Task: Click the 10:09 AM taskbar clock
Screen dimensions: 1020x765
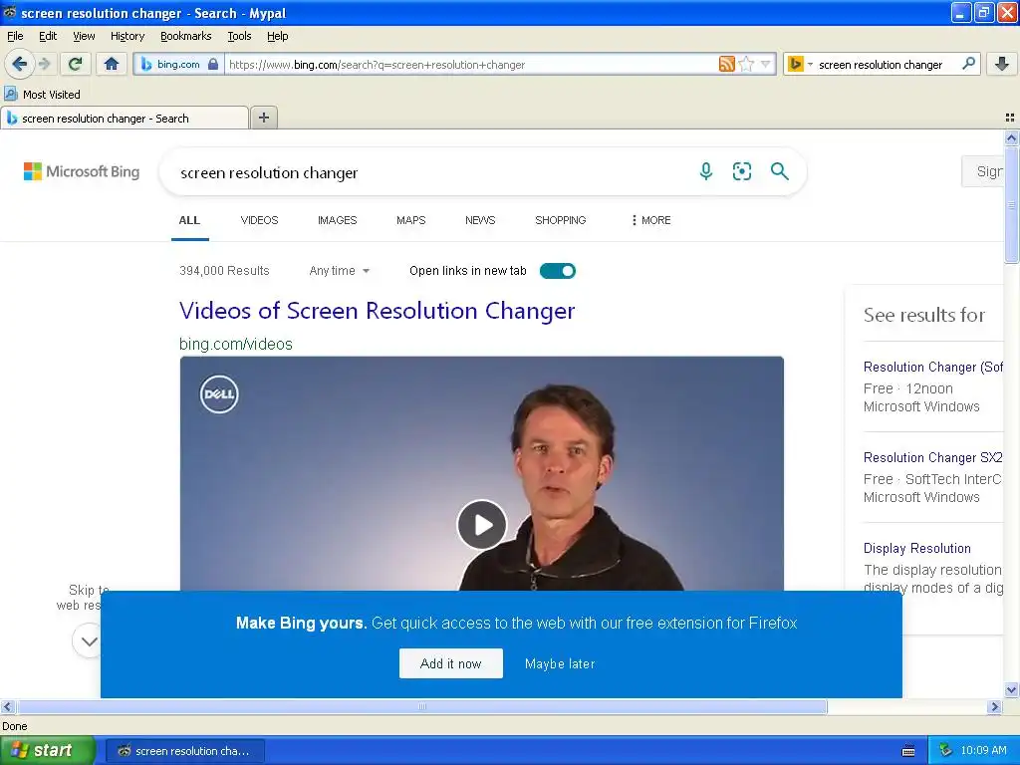Action: (x=983, y=750)
